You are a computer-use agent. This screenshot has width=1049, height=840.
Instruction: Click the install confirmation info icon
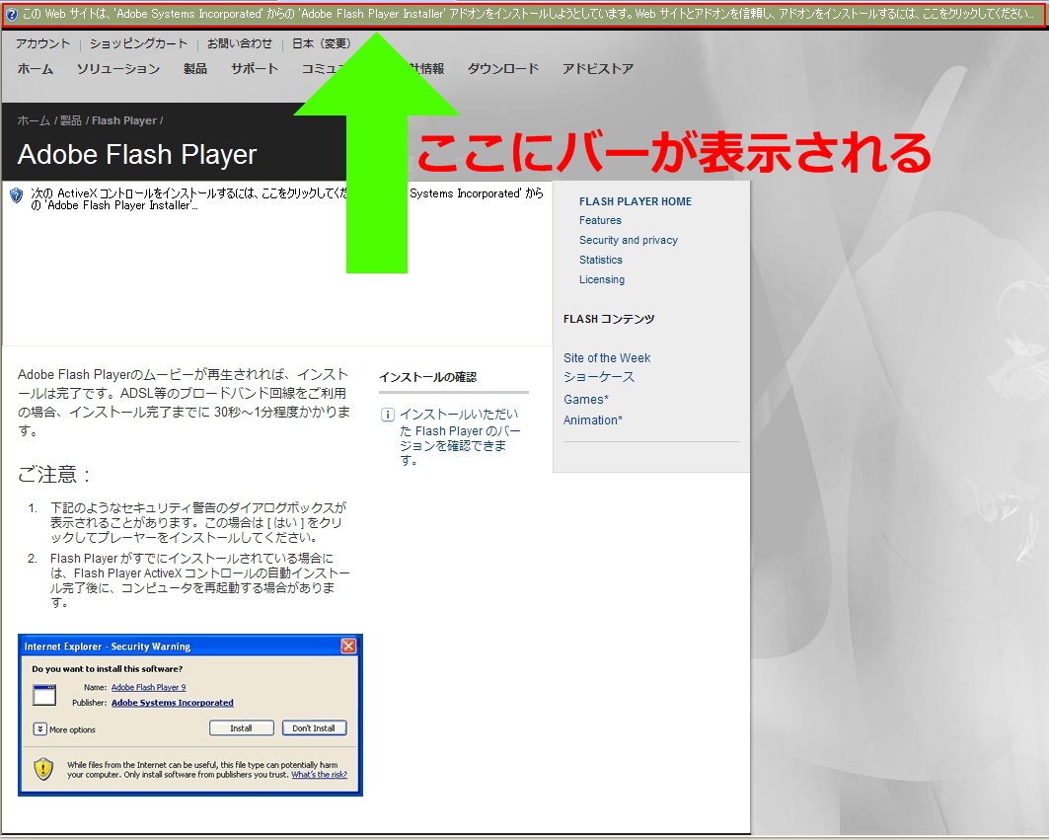point(388,415)
